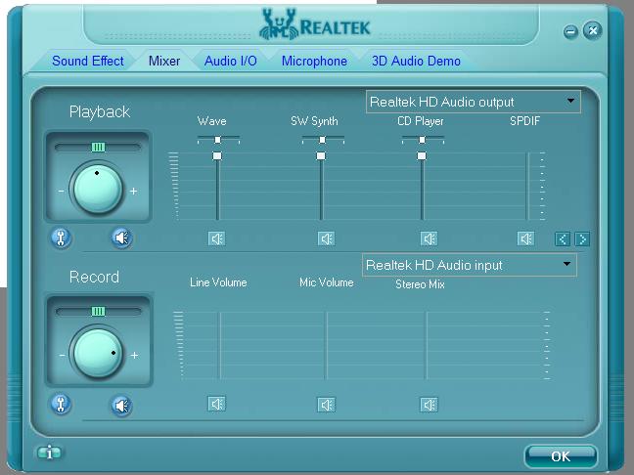The image size is (634, 475).
Task: Select the Mixer tab
Action: click(164, 61)
